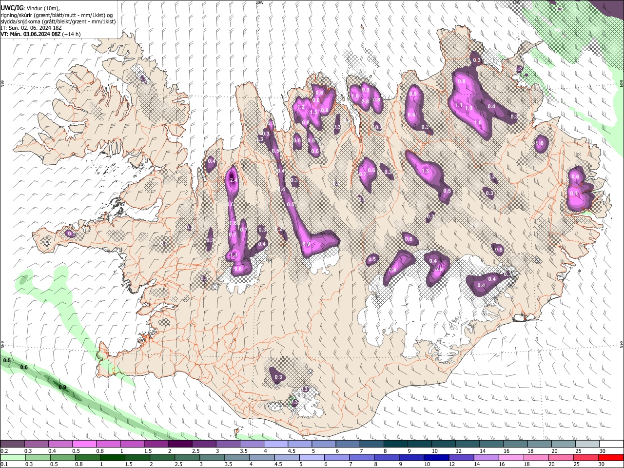Click the 1.1 value in northeast precipitation band
This screenshot has width=624, height=468.
click(458, 105)
